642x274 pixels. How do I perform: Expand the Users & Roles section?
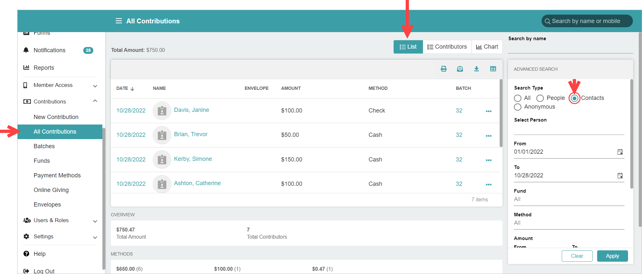[x=95, y=221]
